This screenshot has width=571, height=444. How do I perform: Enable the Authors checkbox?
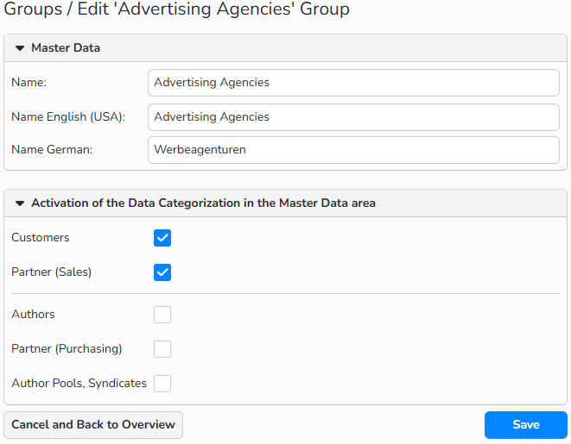162,315
